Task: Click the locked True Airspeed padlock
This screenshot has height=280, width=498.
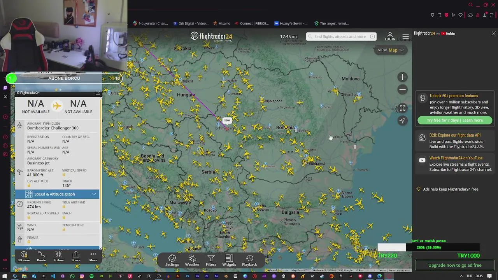Action: point(64,207)
